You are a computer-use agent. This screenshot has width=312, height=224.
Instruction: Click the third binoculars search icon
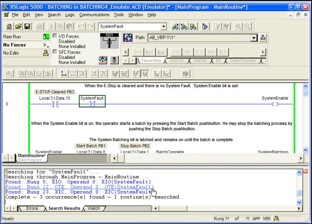click(x=193, y=26)
